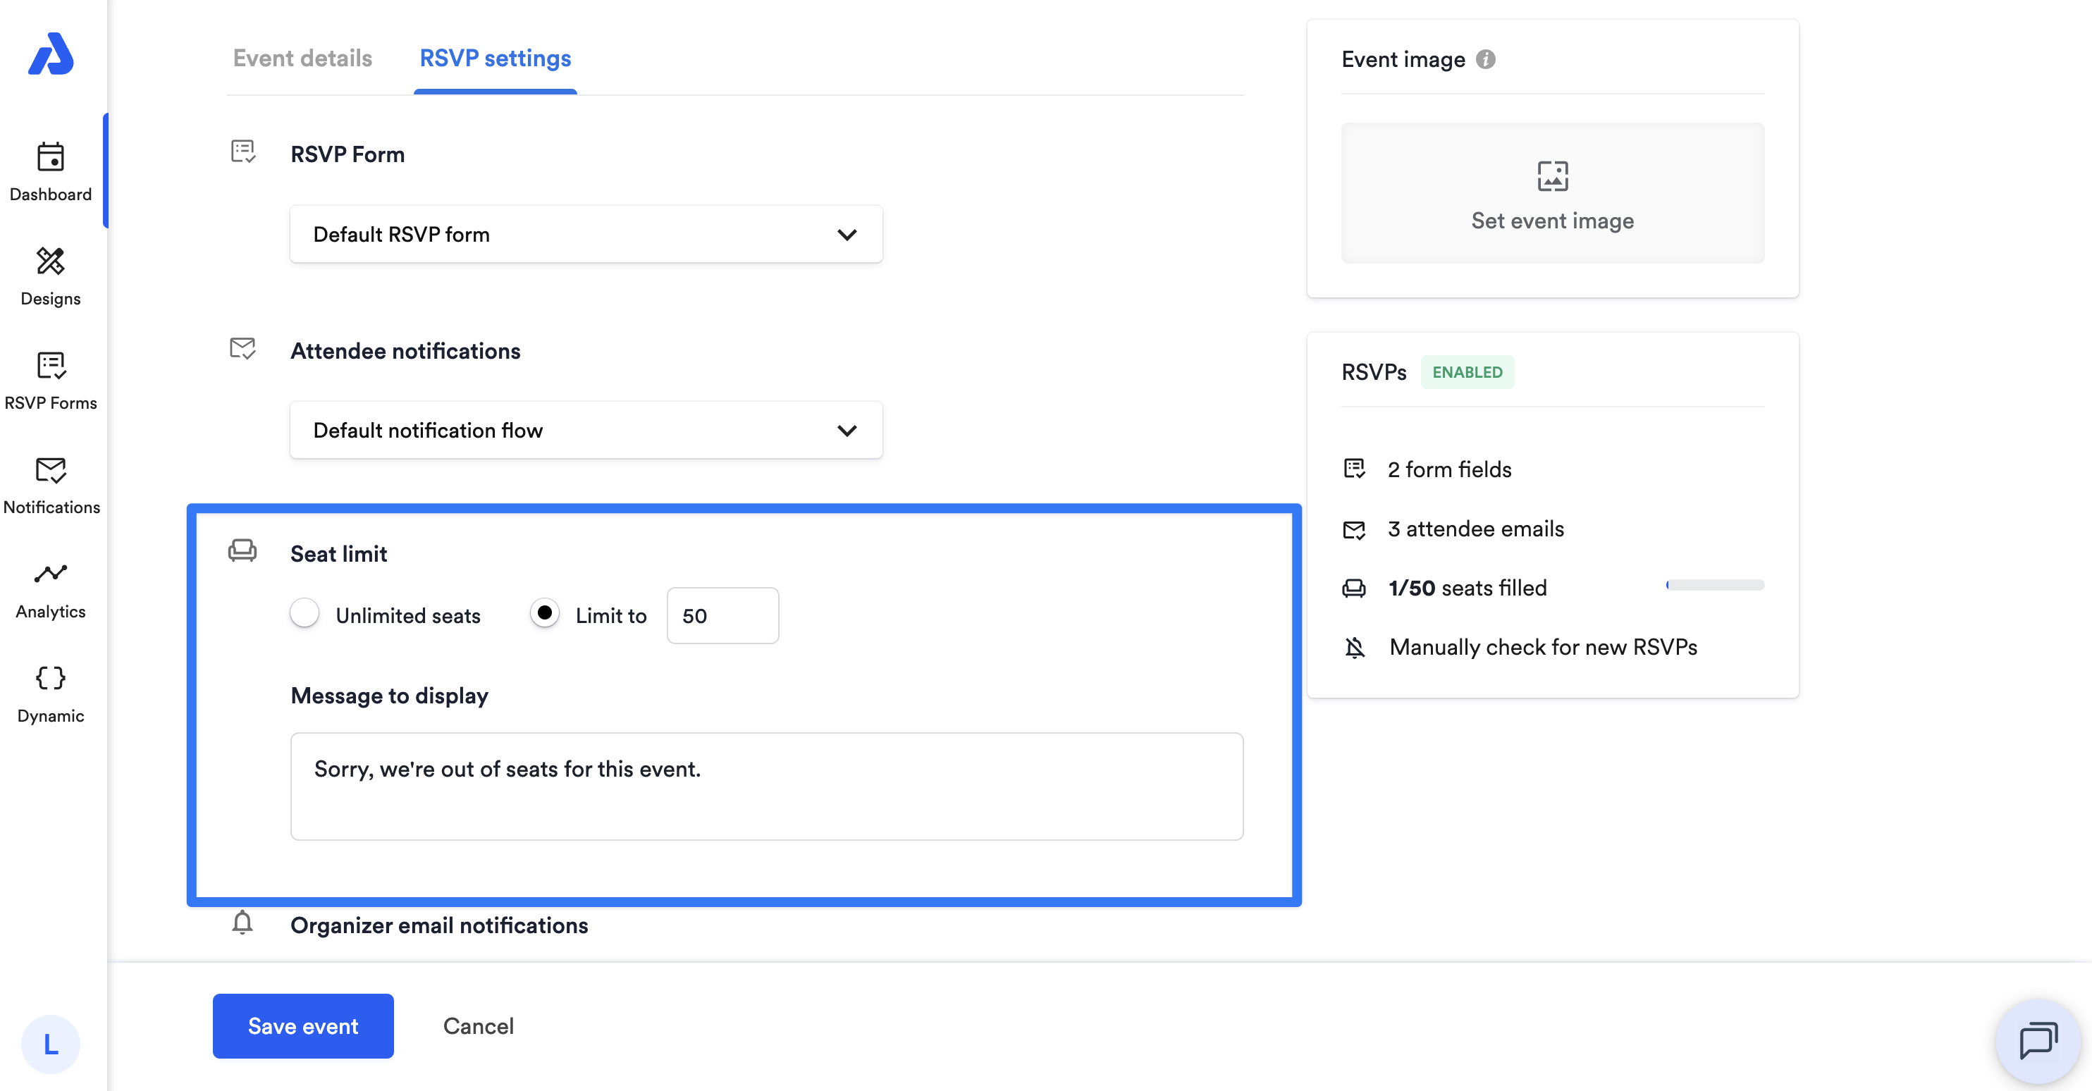The image size is (2092, 1091).
Task: Switch to the Event details tab
Action: [x=302, y=58]
